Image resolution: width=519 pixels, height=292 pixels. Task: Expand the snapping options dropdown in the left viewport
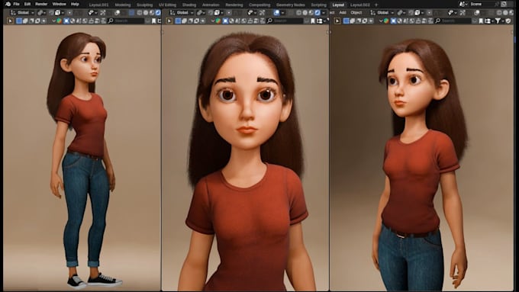pyautogui.click(x=63, y=13)
